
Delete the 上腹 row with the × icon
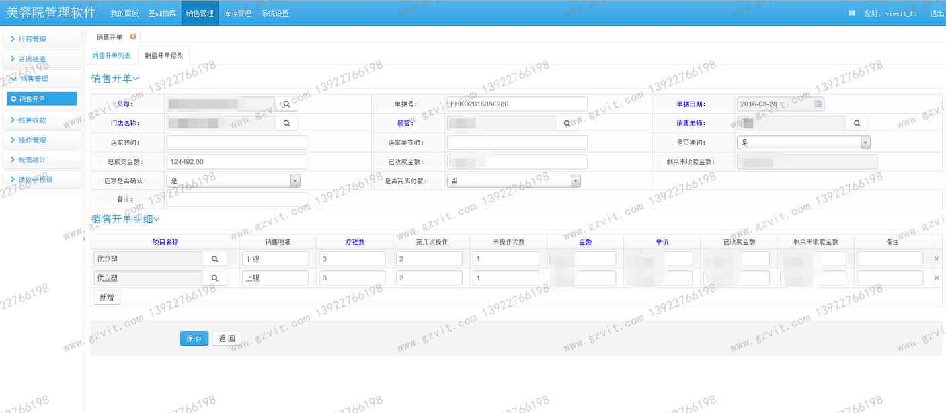(937, 278)
